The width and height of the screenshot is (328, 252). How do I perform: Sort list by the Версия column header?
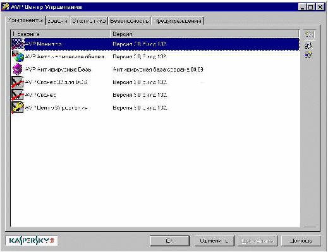pos(205,34)
